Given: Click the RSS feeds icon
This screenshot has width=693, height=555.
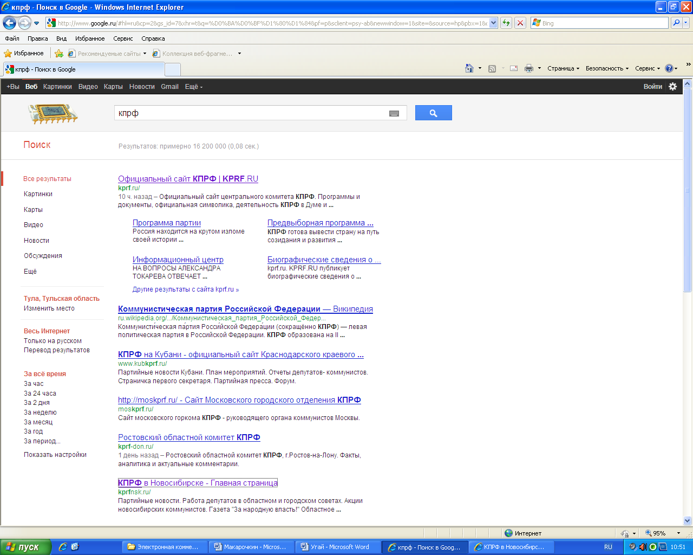Looking at the screenshot, I should pos(492,68).
